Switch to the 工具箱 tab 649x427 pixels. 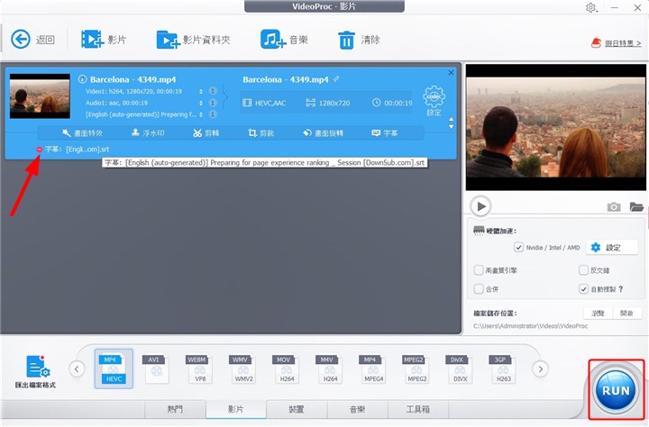pos(418,409)
